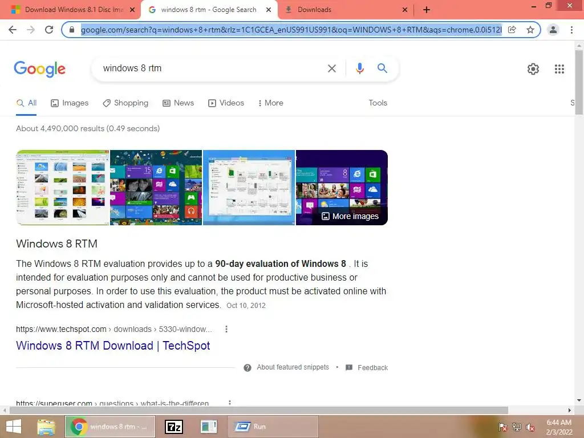Click the browser forward arrow
The height and width of the screenshot is (438, 584).
[x=31, y=30]
